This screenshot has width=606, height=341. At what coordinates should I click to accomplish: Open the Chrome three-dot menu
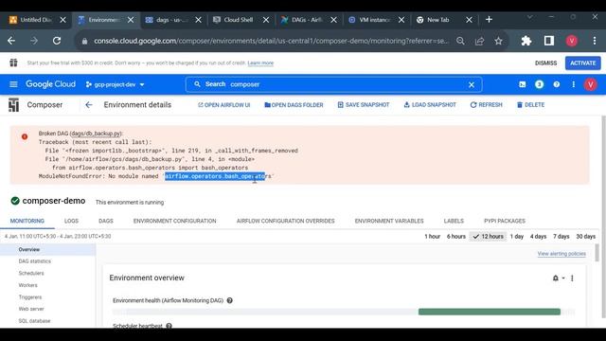(x=595, y=41)
